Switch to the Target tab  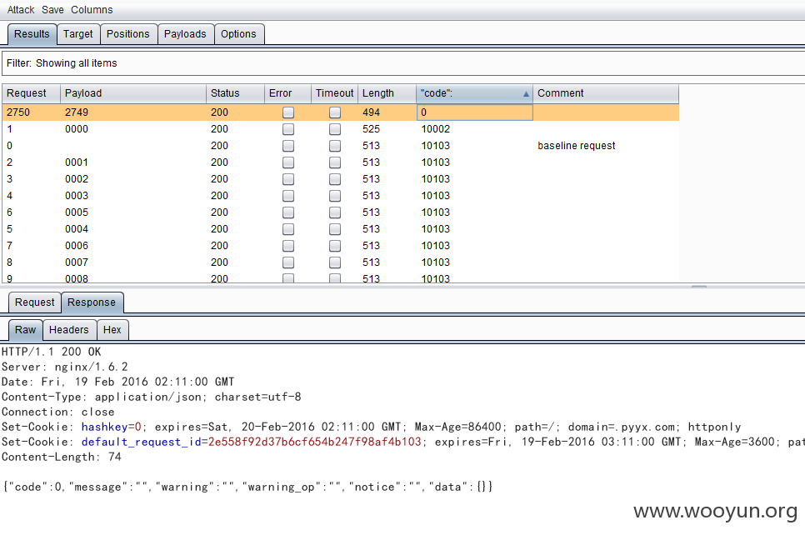pyautogui.click(x=78, y=34)
